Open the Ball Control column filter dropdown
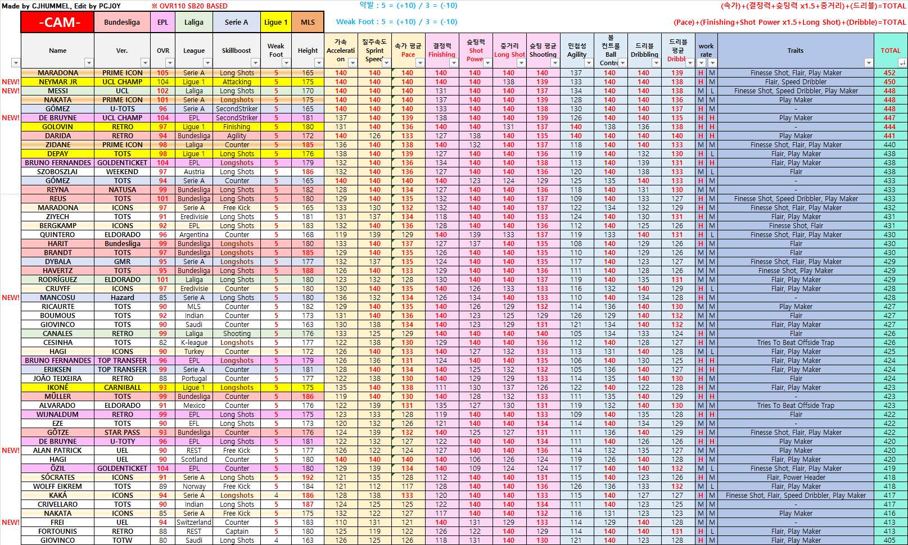Screen dimensions: 908x545 tap(622, 63)
